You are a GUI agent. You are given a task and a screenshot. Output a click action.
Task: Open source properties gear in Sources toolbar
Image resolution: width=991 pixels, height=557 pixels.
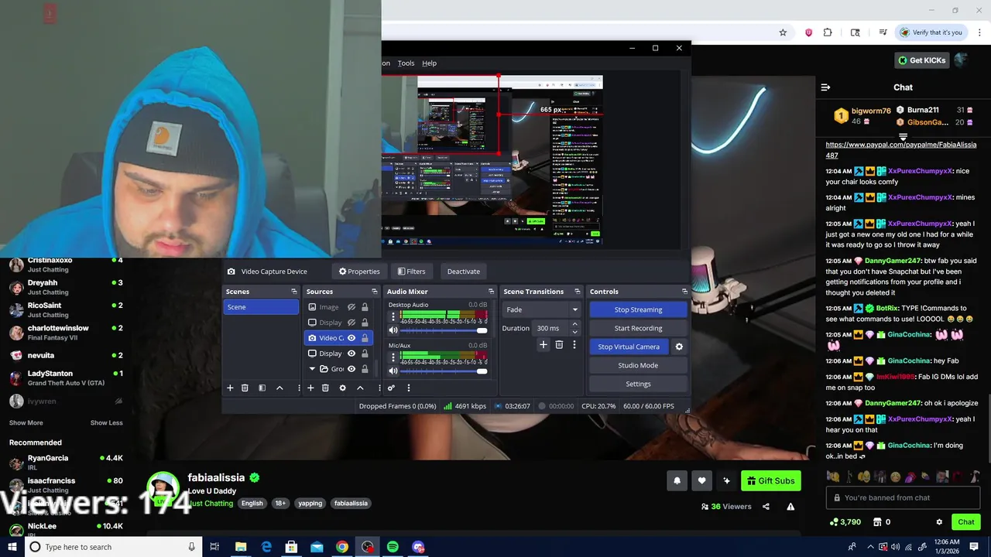tap(342, 388)
